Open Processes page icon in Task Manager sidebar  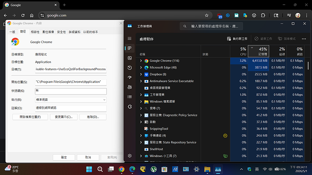(130, 48)
